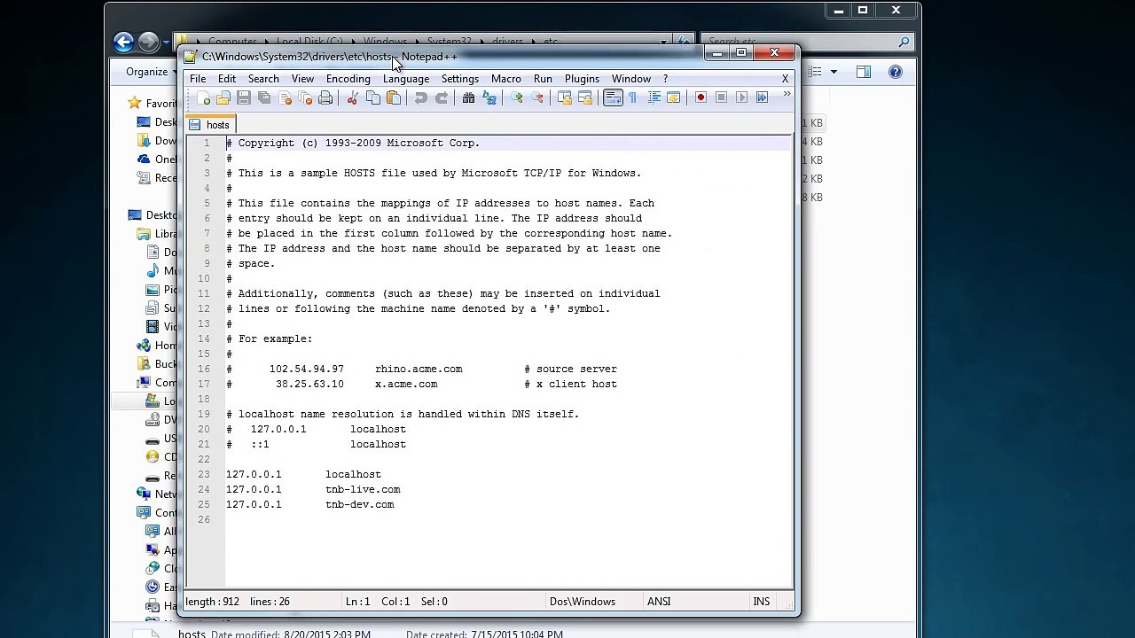
Task: Click the Explorer search field
Action: coord(808,41)
